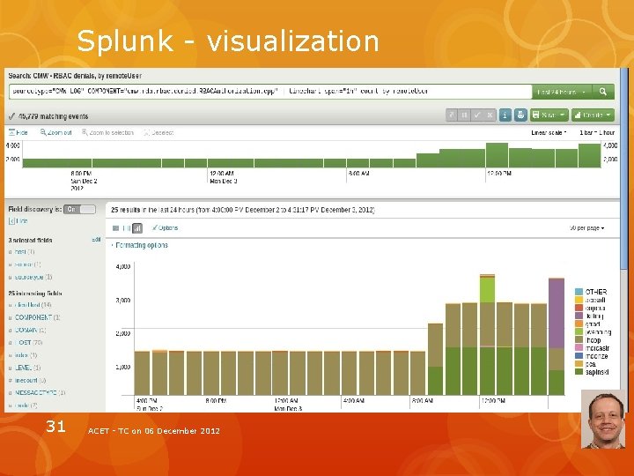
Task: Switch results to events list view icon
Action: tap(115, 228)
